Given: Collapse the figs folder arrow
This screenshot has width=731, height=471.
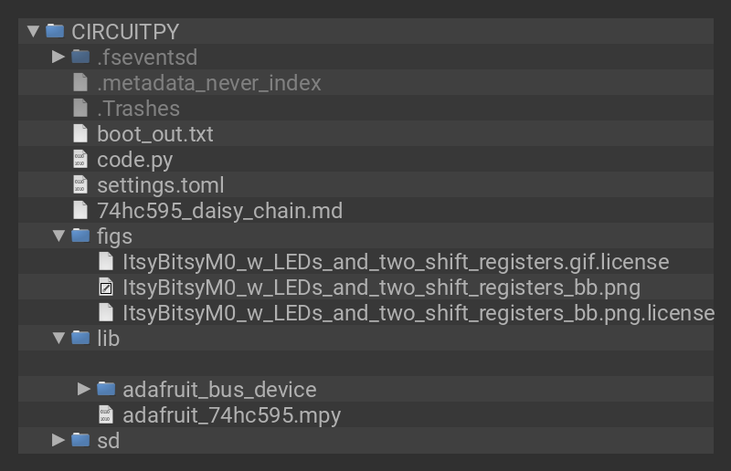Looking at the screenshot, I should tap(59, 236).
